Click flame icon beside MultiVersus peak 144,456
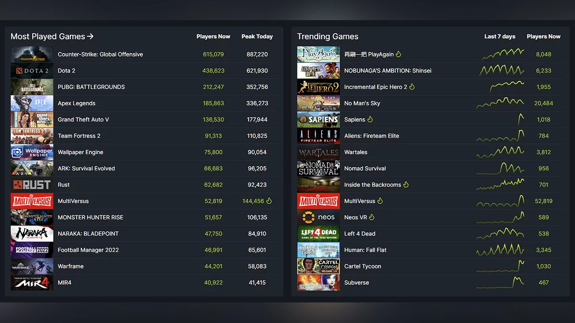Viewport: 575px width, 323px height. tap(269, 200)
